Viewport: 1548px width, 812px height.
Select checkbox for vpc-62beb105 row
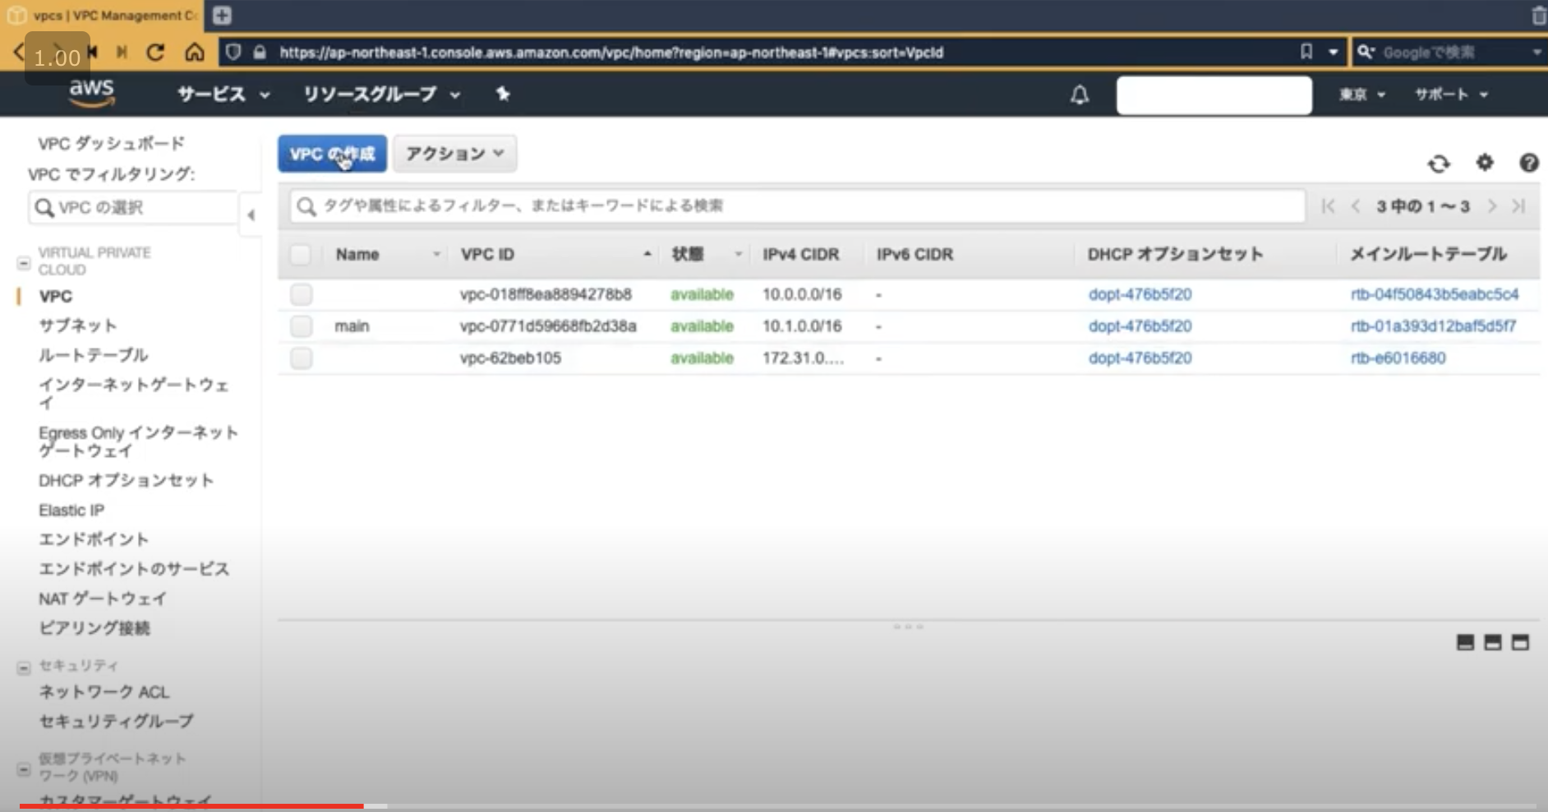coord(301,358)
